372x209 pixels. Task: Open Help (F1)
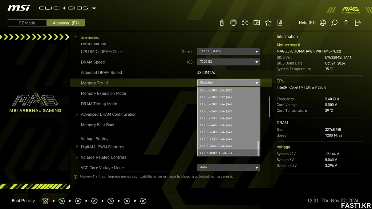click(307, 22)
